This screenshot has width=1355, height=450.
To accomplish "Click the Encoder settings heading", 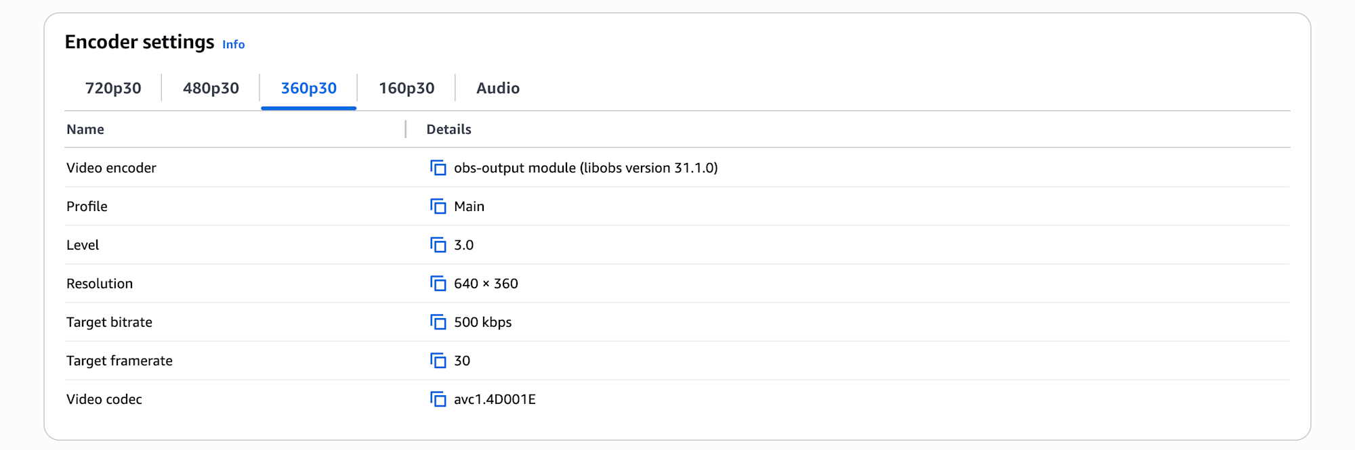I will (x=140, y=42).
